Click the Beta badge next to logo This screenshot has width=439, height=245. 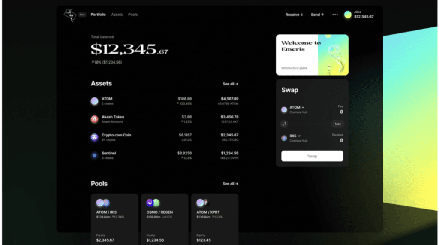click(82, 15)
